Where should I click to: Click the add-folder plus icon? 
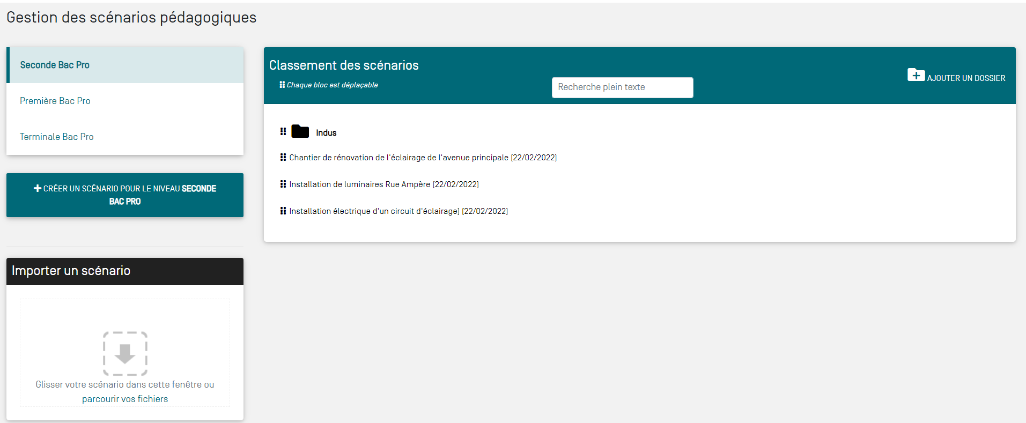click(916, 75)
